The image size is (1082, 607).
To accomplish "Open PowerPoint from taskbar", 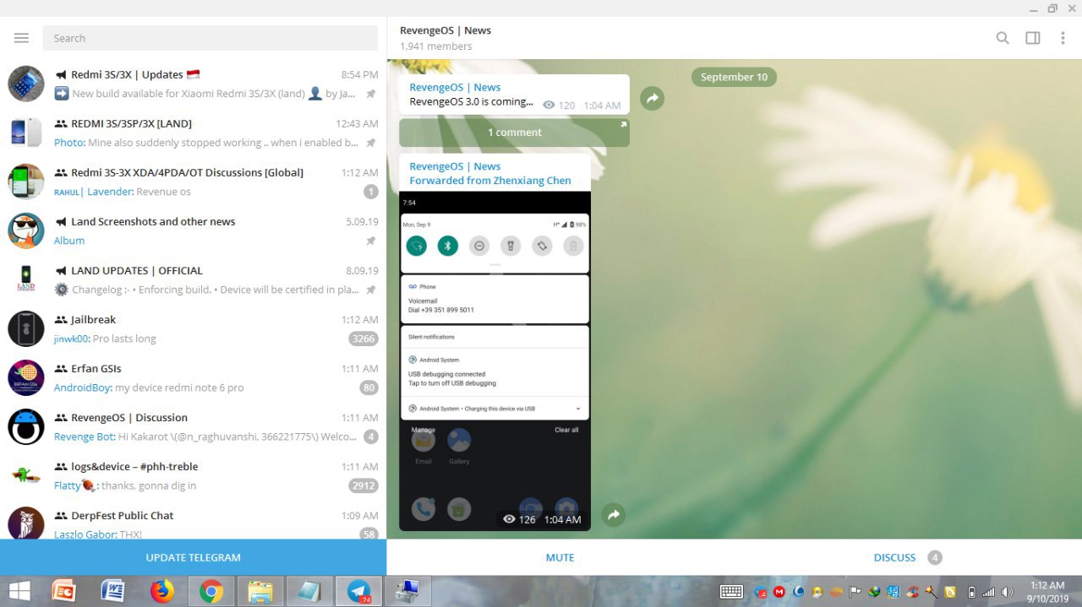I will click(65, 591).
